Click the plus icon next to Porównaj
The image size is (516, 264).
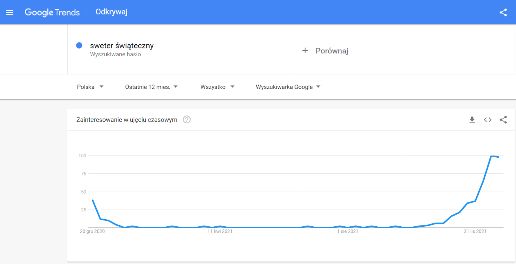(x=305, y=50)
